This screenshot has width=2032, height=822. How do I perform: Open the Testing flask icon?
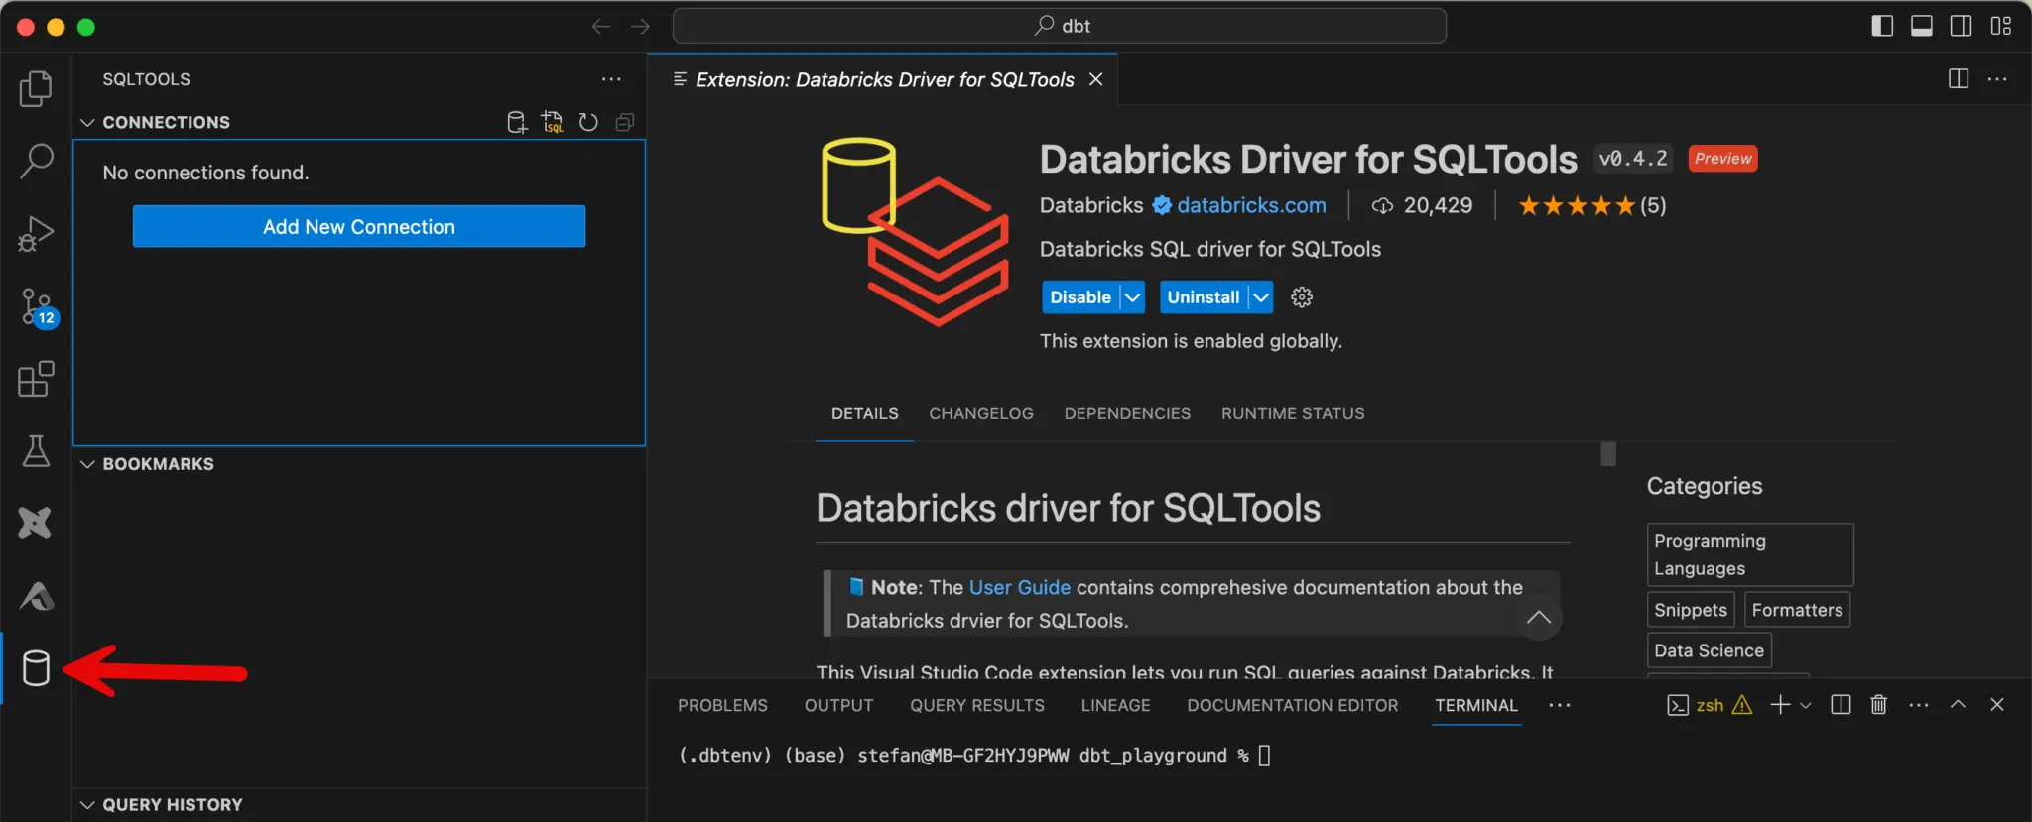[36, 451]
